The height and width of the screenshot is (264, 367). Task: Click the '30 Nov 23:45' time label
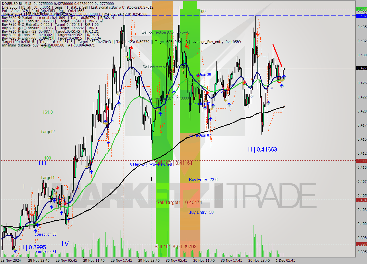(x=259, y=260)
